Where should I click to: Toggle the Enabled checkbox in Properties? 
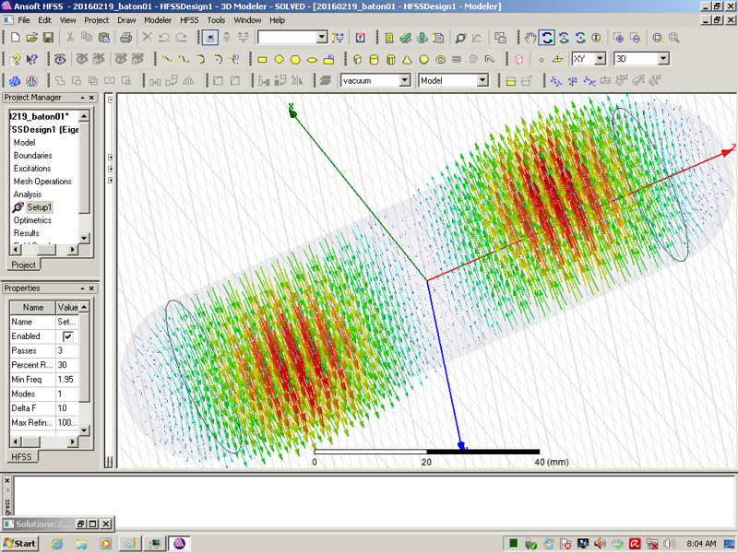(67, 336)
